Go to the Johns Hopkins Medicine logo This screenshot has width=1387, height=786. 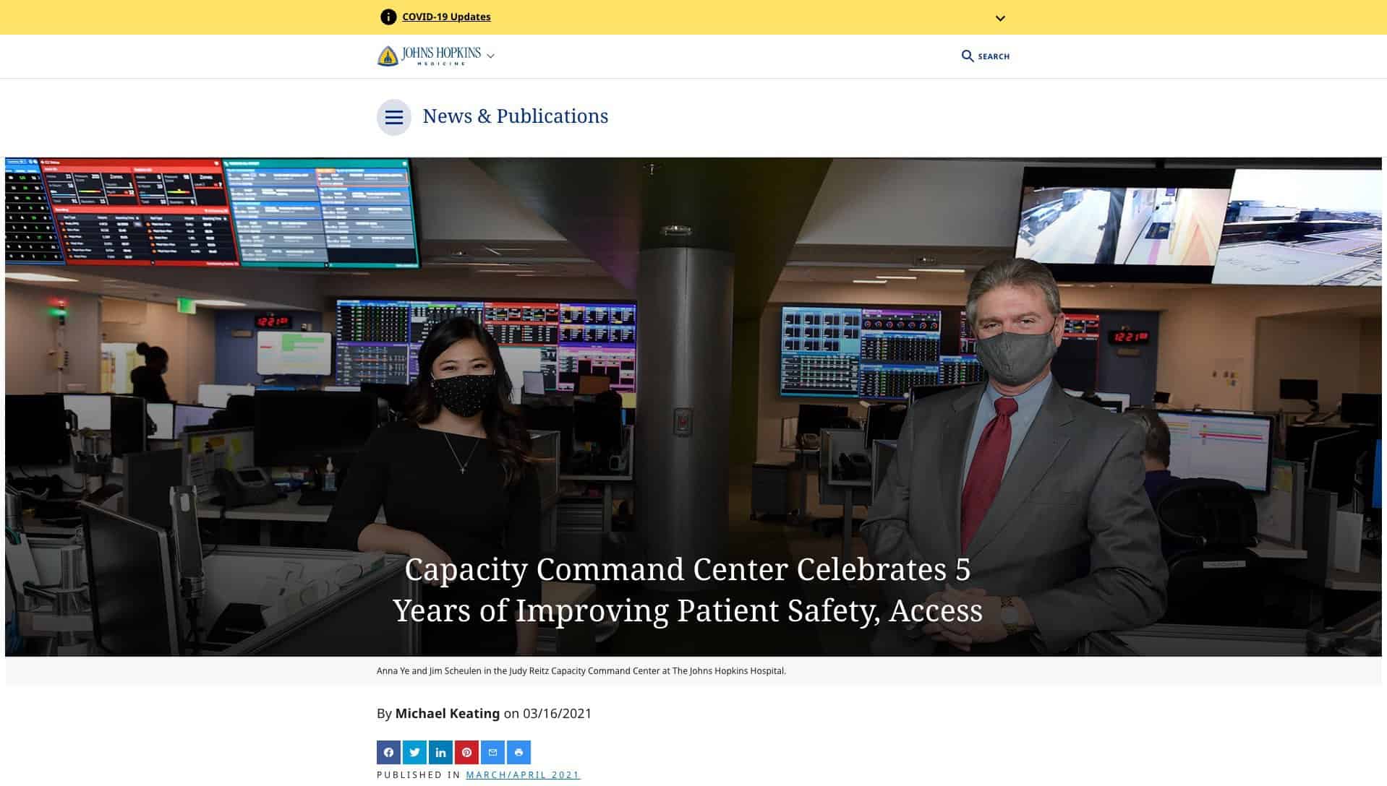tap(429, 56)
